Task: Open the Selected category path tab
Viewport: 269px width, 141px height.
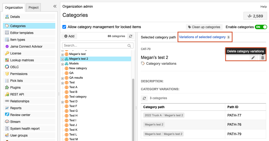Action: [158, 37]
